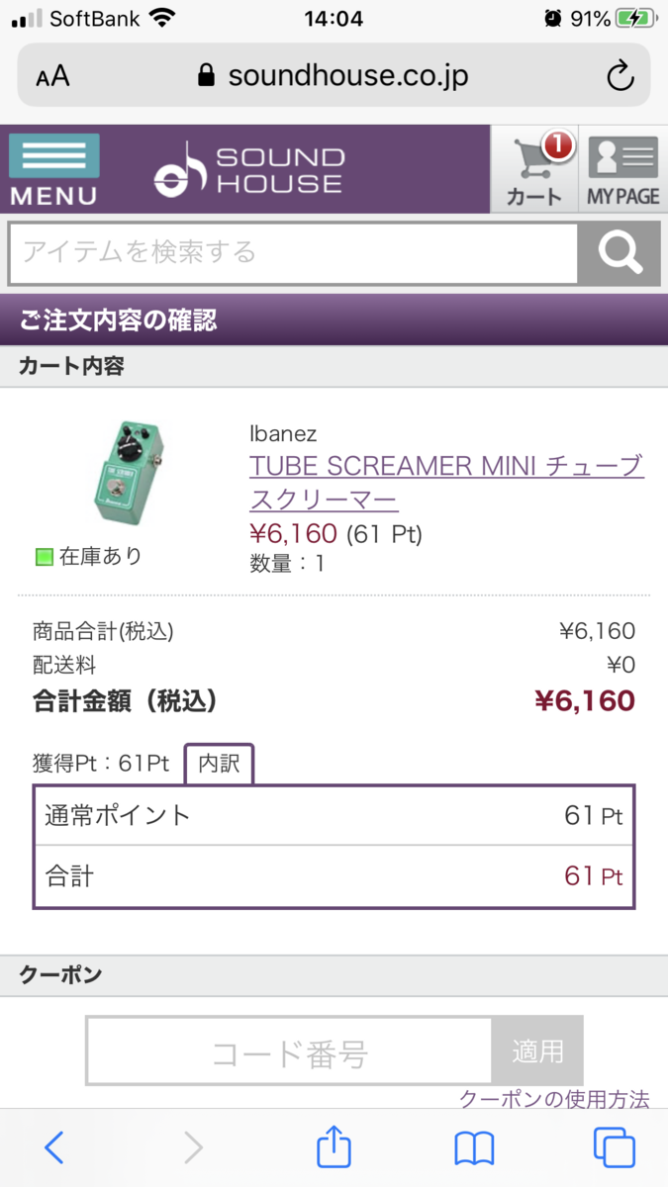The image size is (668, 1187).
Task: Open the MENU hamburger button
Action: [x=54, y=169]
